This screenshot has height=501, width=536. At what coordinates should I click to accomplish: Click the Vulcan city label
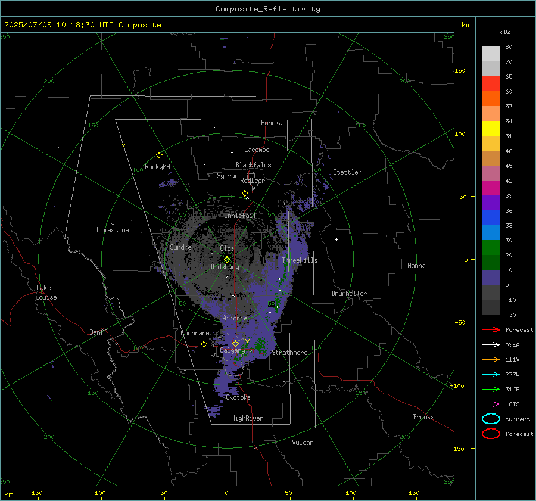coord(303,443)
